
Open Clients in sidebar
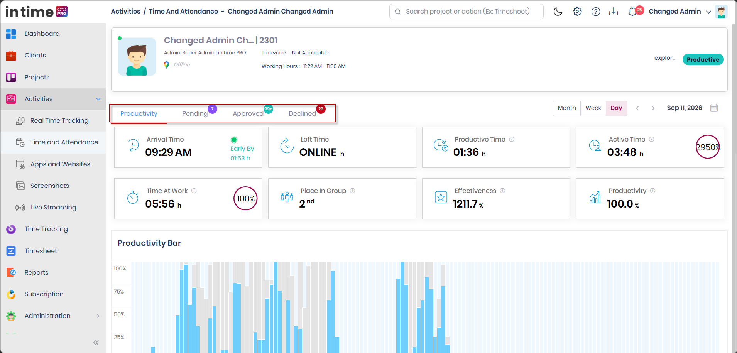pyautogui.click(x=35, y=55)
